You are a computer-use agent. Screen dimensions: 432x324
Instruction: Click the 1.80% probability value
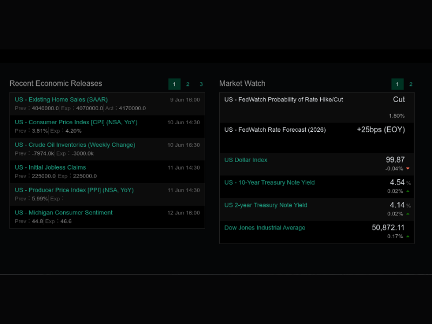click(397, 116)
